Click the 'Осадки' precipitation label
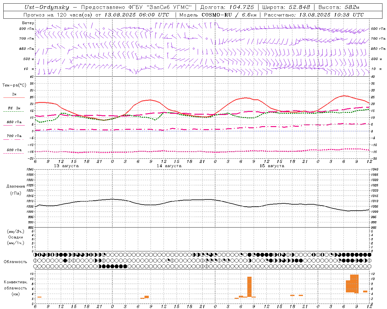The width and height of the screenshot is (387, 309). (16, 237)
